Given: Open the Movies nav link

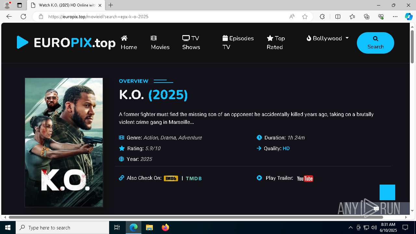Looking at the screenshot, I should click(160, 43).
